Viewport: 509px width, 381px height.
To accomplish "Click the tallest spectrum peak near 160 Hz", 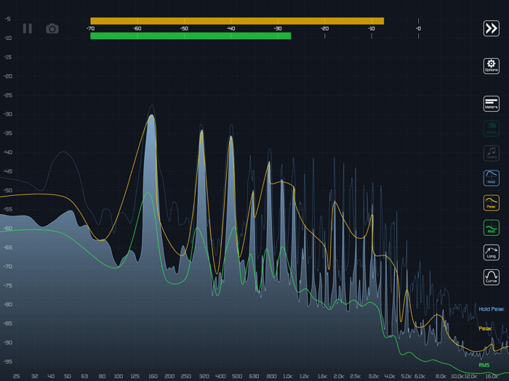I will coord(151,116).
